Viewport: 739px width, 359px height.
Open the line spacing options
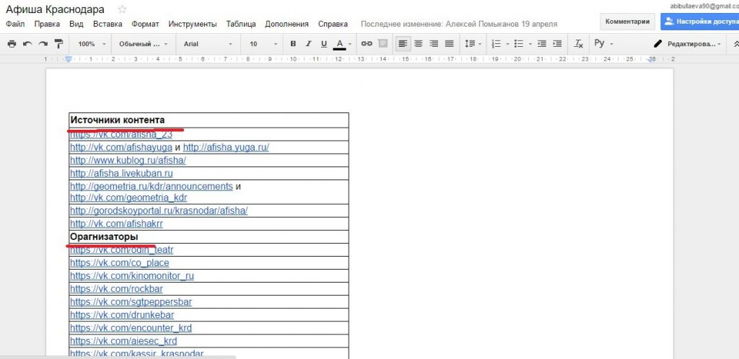473,44
